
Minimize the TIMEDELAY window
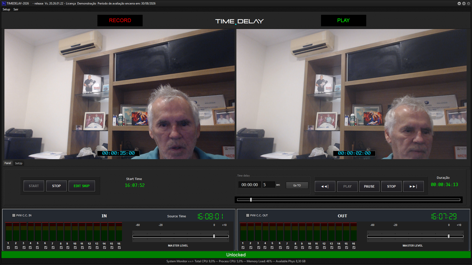coord(459,4)
